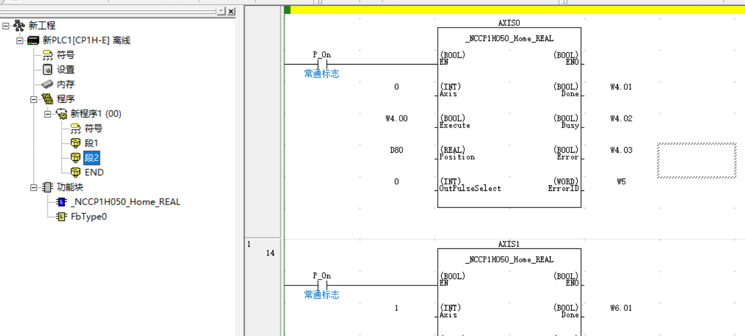
Task: Collapse the 功能块 function blocks node
Action: coord(34,187)
